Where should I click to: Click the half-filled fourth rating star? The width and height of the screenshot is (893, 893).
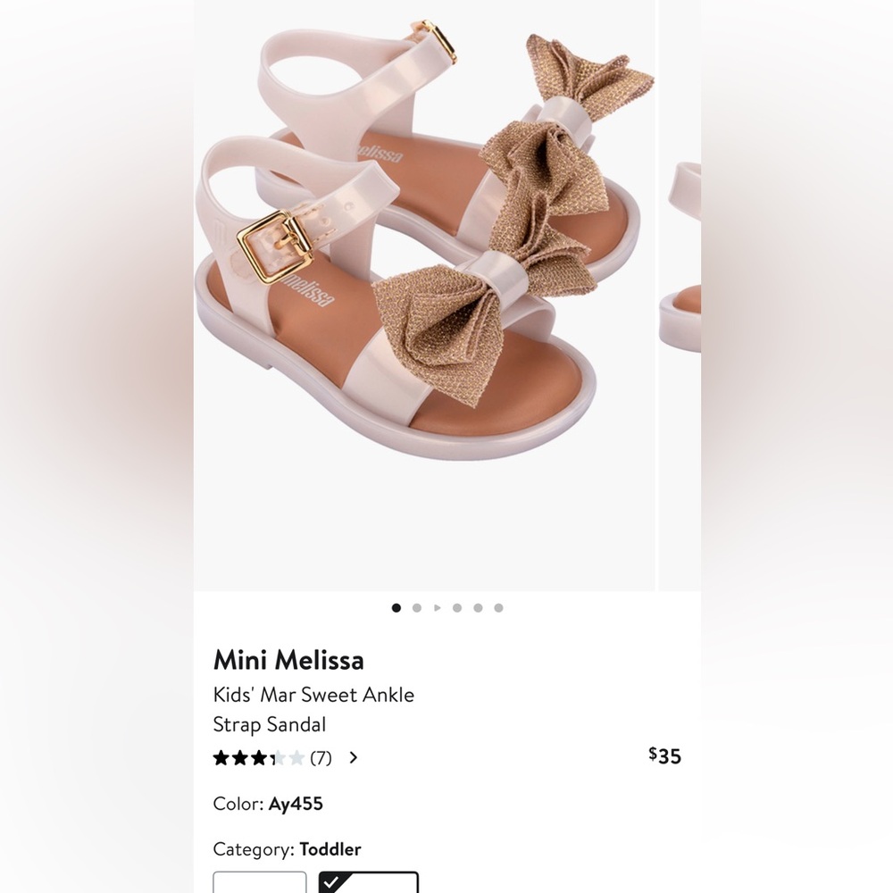(280, 757)
